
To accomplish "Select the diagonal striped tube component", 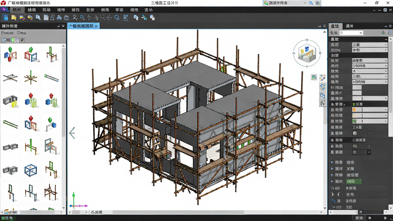I will 51,78.
